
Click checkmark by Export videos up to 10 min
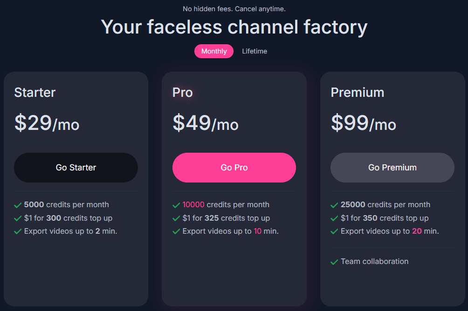[176, 231]
